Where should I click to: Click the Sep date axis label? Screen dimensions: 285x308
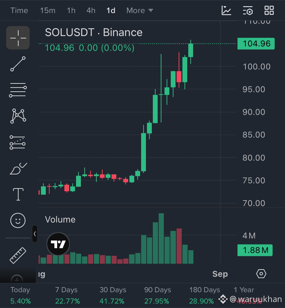220,274
